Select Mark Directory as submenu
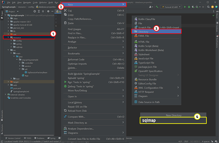Image resolution: width=219 pixels, height=143 pixels. coord(94,123)
